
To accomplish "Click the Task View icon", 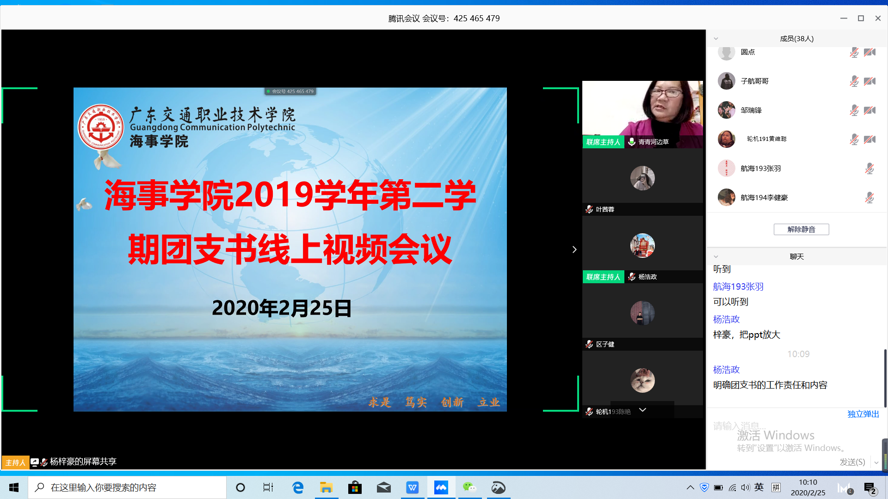I will (268, 487).
